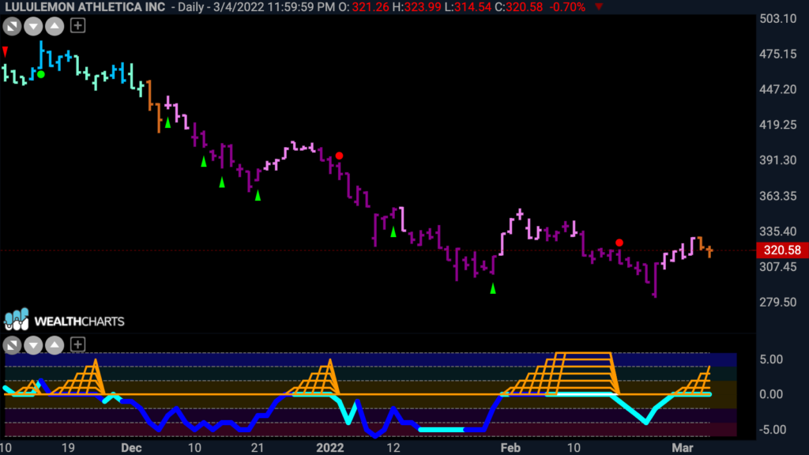
Task: Click the 447.20 price axis label
Action: click(x=778, y=89)
